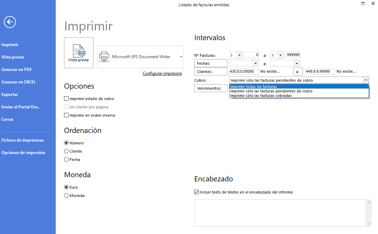Click the Fechas: button
378x234 pixels.
click(211, 63)
